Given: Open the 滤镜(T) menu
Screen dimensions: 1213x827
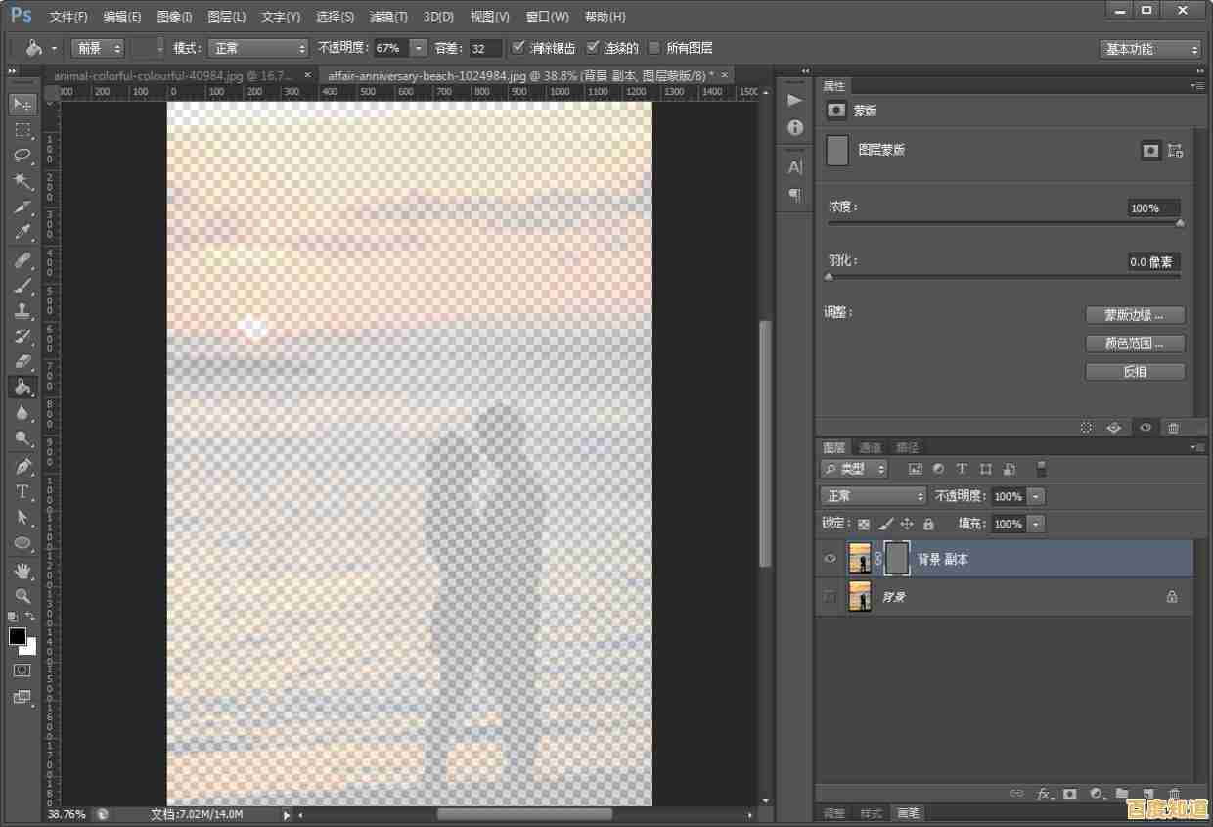Looking at the screenshot, I should pos(388,17).
